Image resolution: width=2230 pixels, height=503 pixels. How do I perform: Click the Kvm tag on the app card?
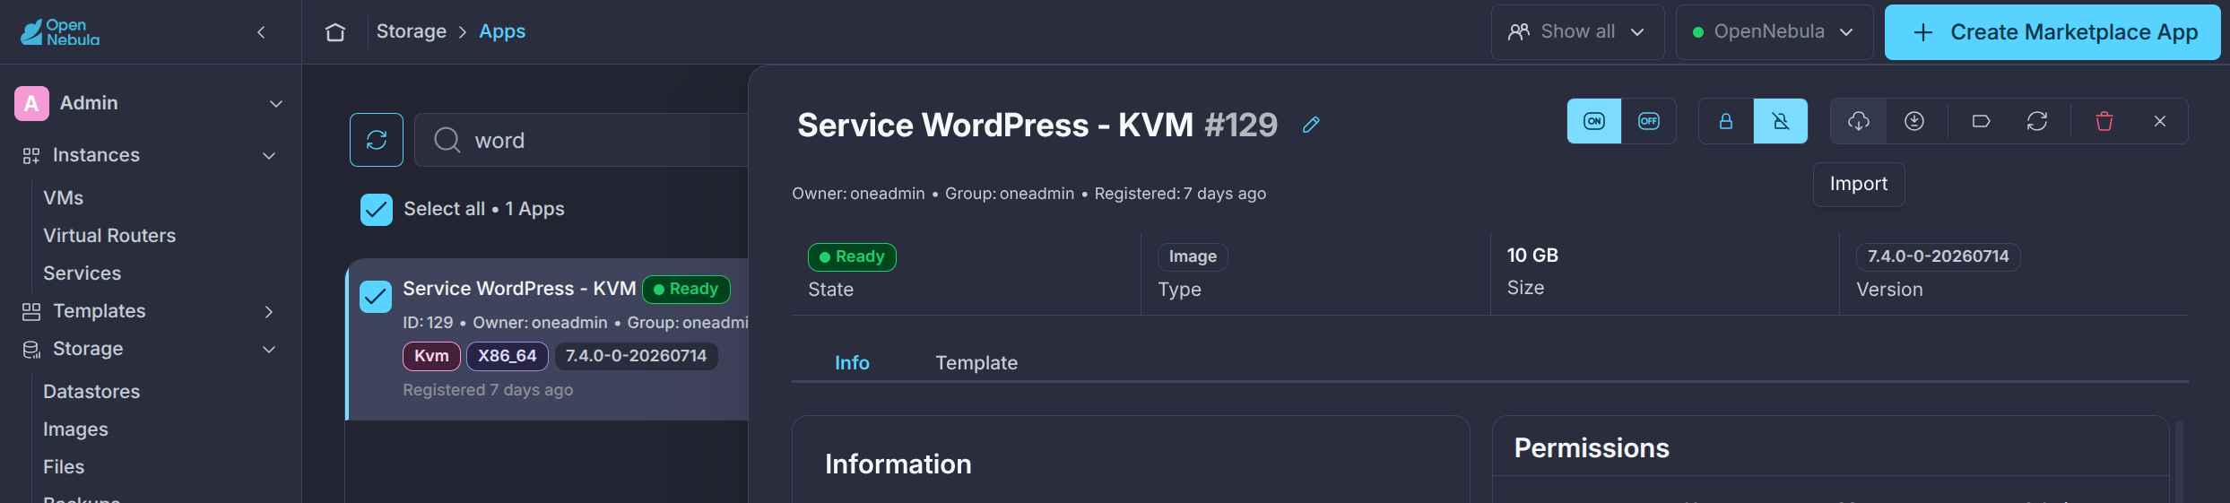click(431, 356)
